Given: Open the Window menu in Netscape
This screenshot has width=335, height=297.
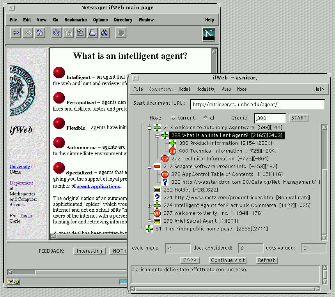Looking at the screenshot, I should (x=146, y=20).
